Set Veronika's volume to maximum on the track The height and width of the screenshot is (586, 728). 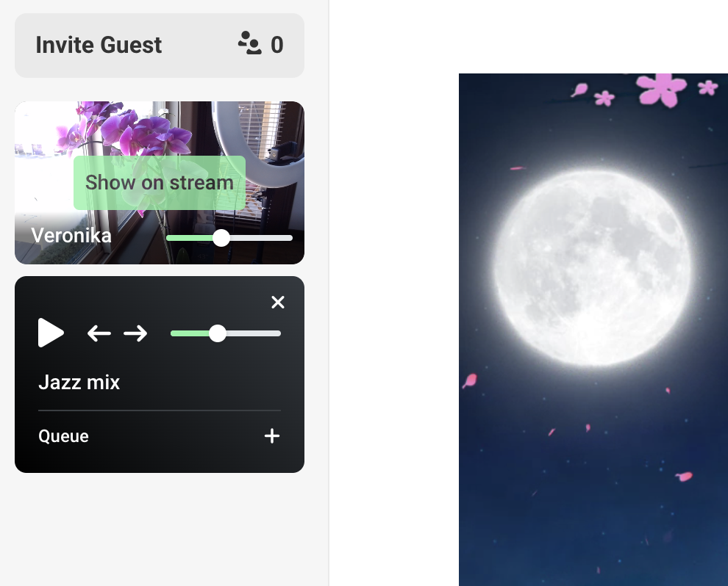click(291, 238)
